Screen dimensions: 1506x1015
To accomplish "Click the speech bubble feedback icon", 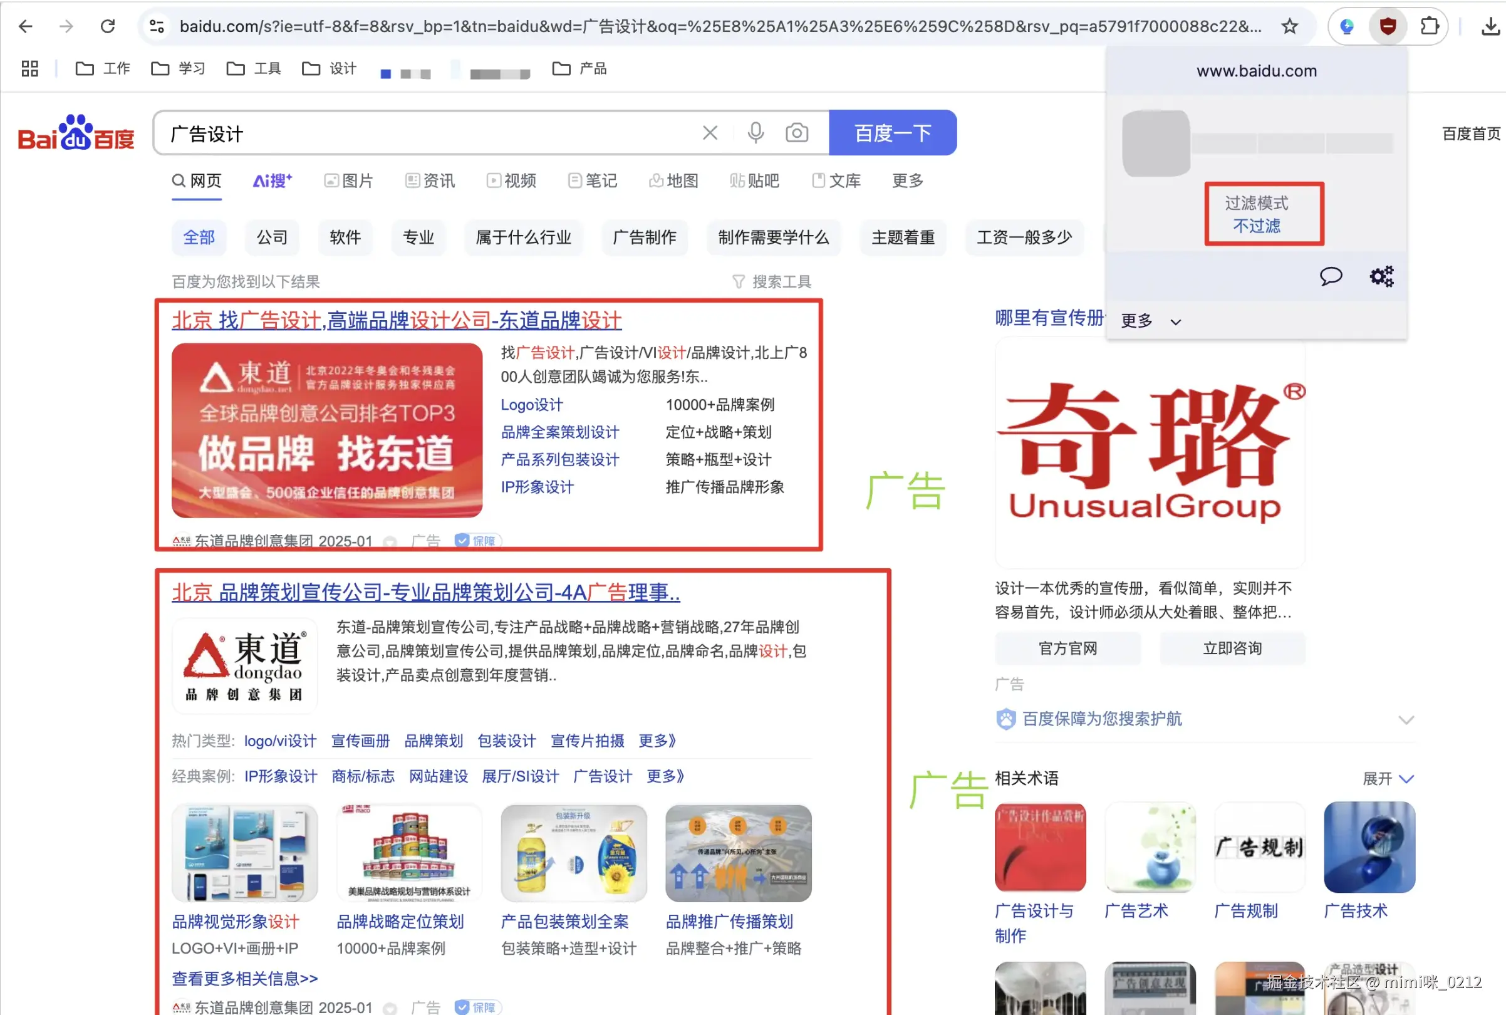I will tap(1331, 277).
